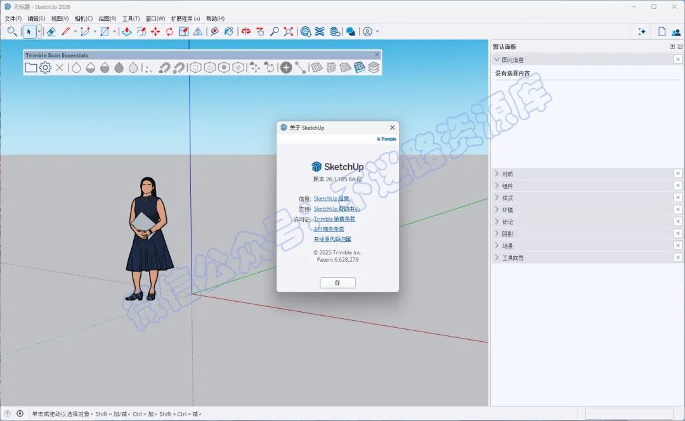This screenshot has height=421, width=685.
Task: Click the sparkle AI icon at top right
Action: point(641,32)
